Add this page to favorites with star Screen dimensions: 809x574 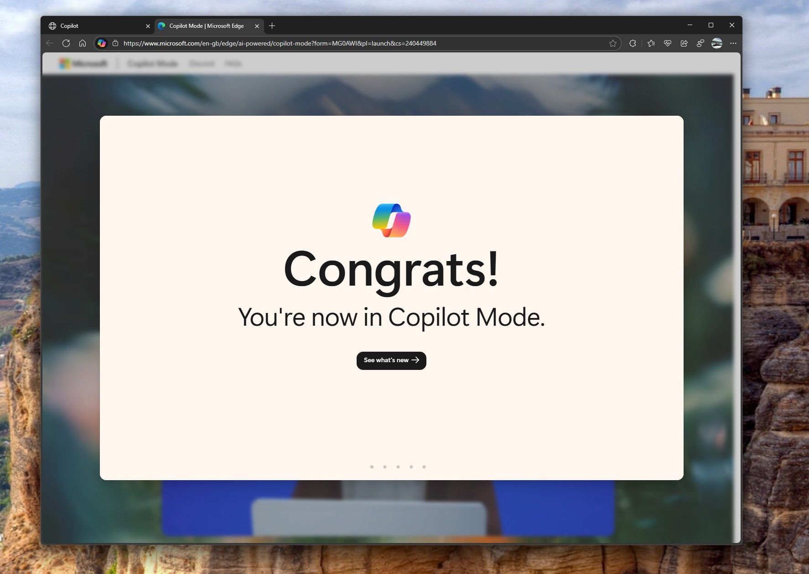point(612,43)
